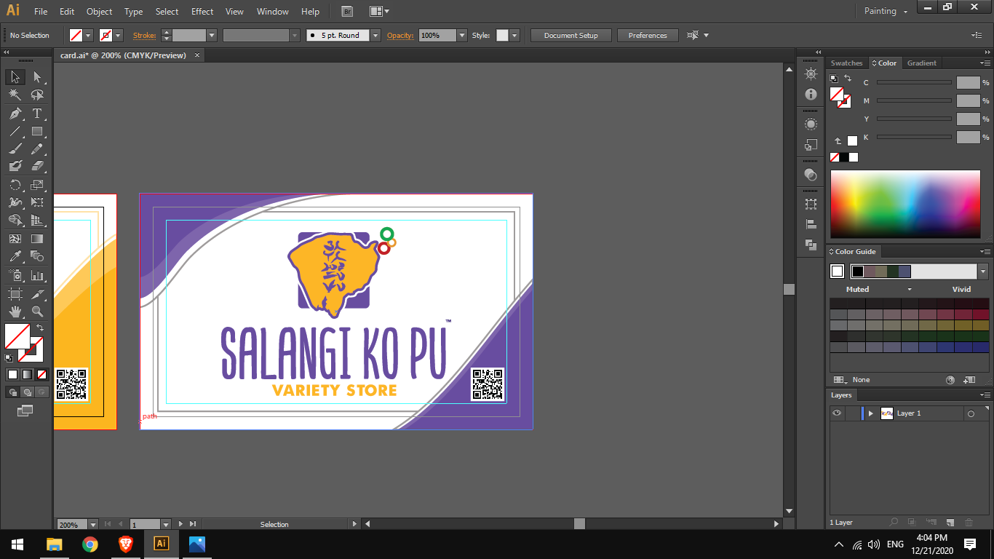
Task: Open the Opacity 100% dropdown arrow
Action: click(x=462, y=35)
